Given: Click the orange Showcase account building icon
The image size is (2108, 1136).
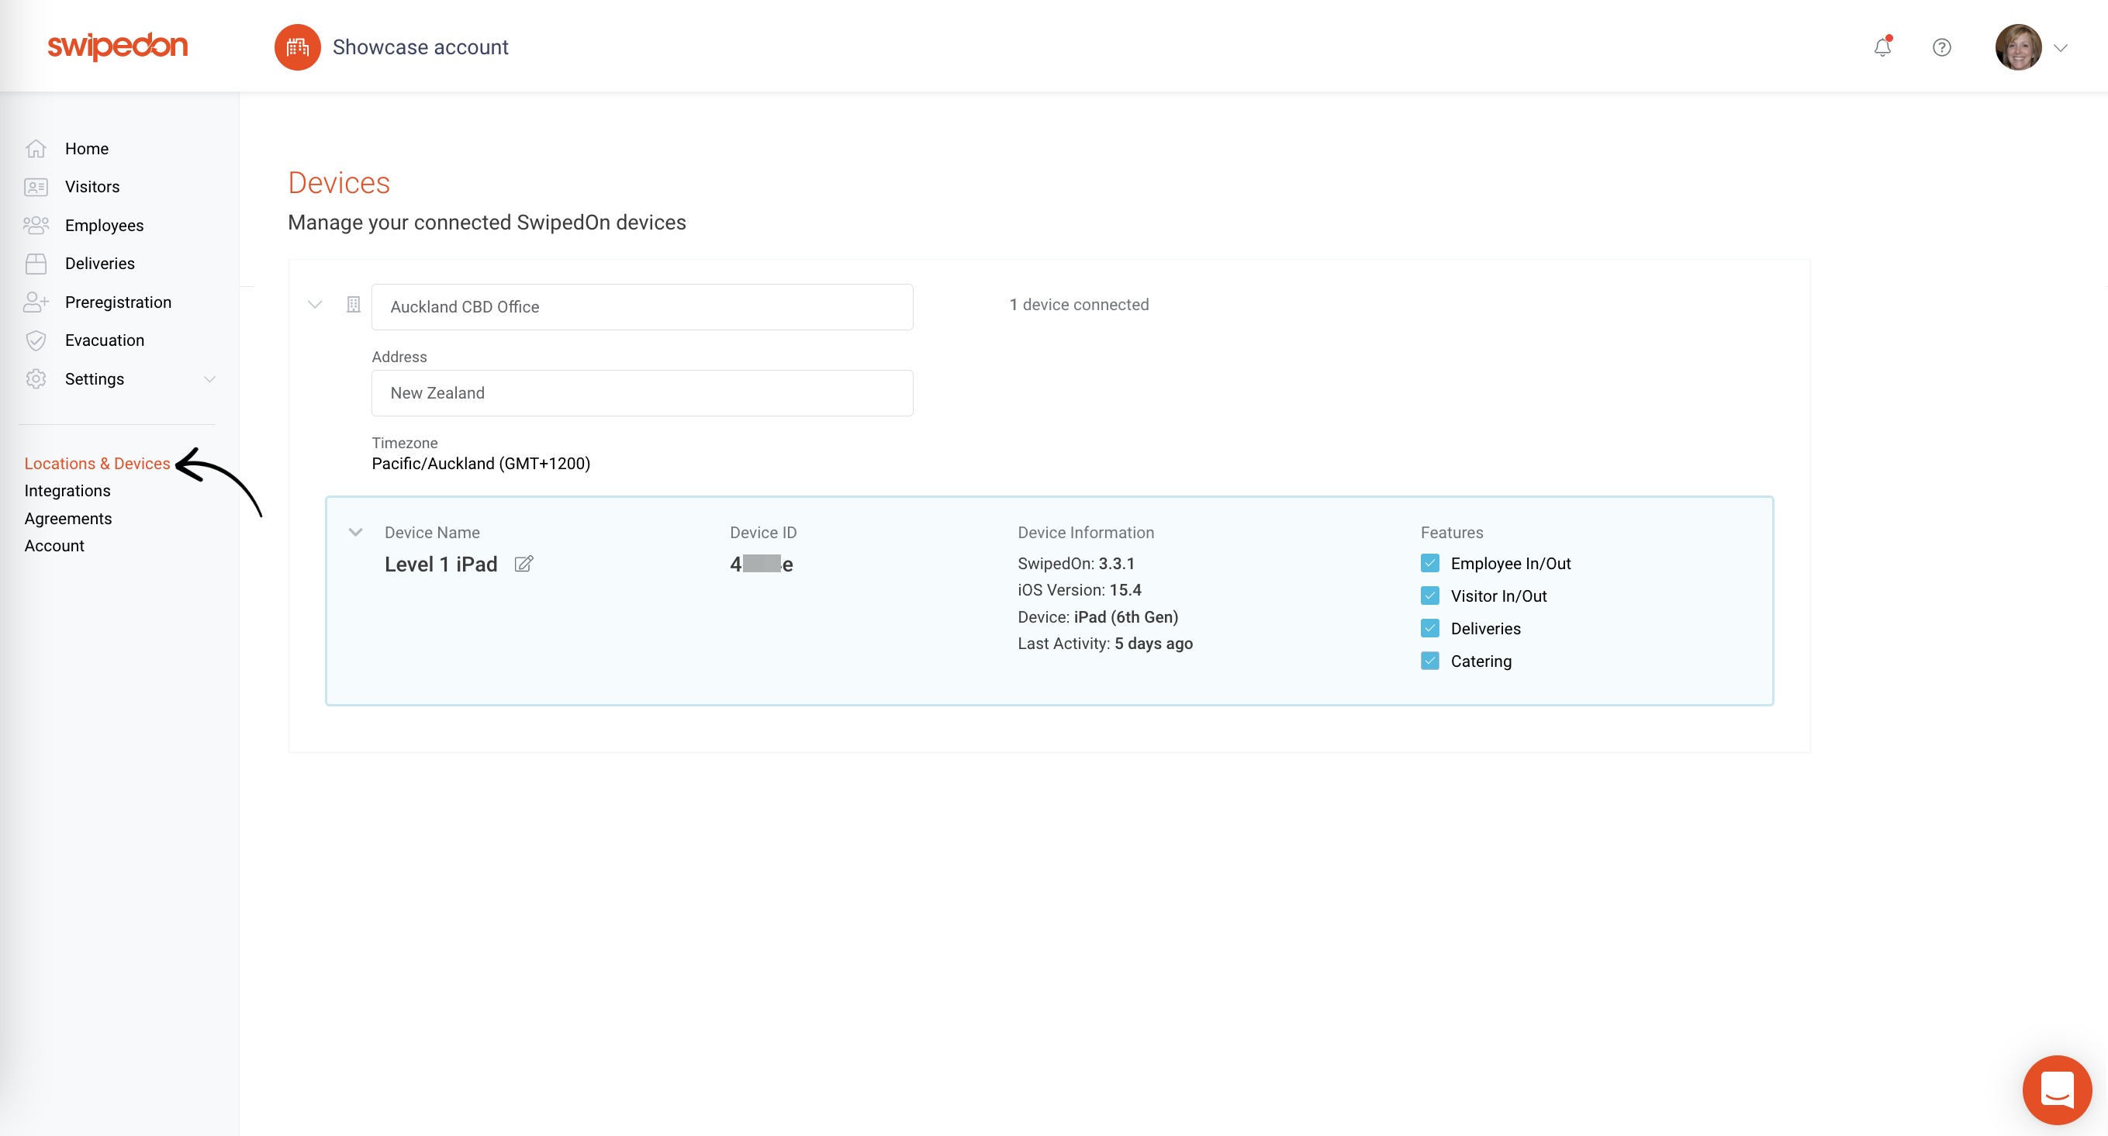Looking at the screenshot, I should pyautogui.click(x=297, y=47).
